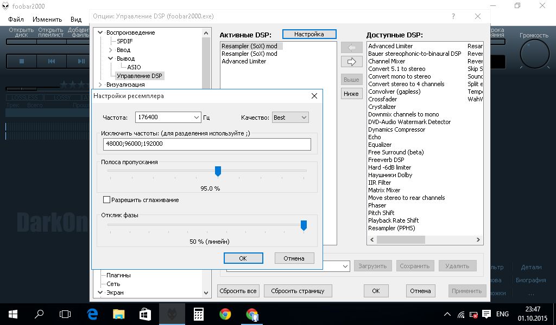556x325 pixels.
Task: Expand the Ввод tree node
Action: pos(111,50)
